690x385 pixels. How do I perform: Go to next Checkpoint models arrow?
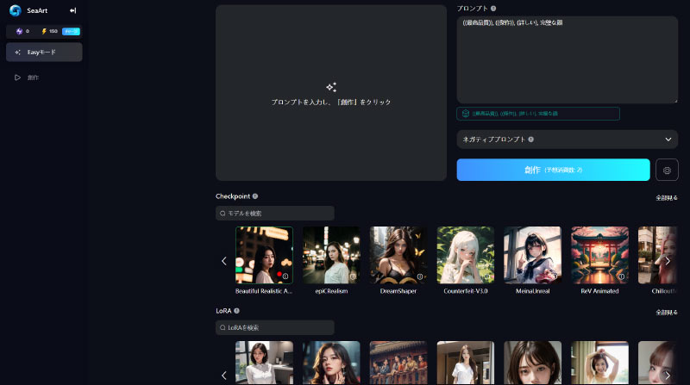coord(668,261)
